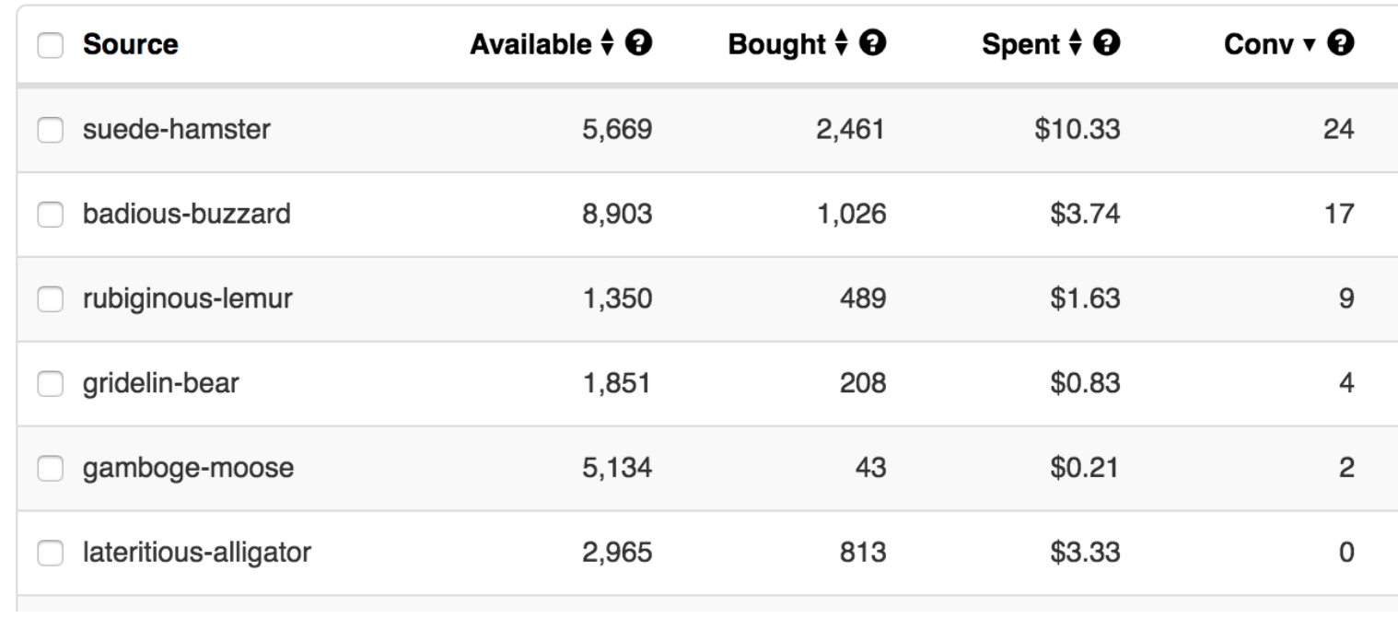
Task: Open the lateritious-alligator source name
Action: pyautogui.click(x=197, y=553)
